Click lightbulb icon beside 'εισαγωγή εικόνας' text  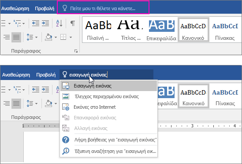tap(65, 74)
